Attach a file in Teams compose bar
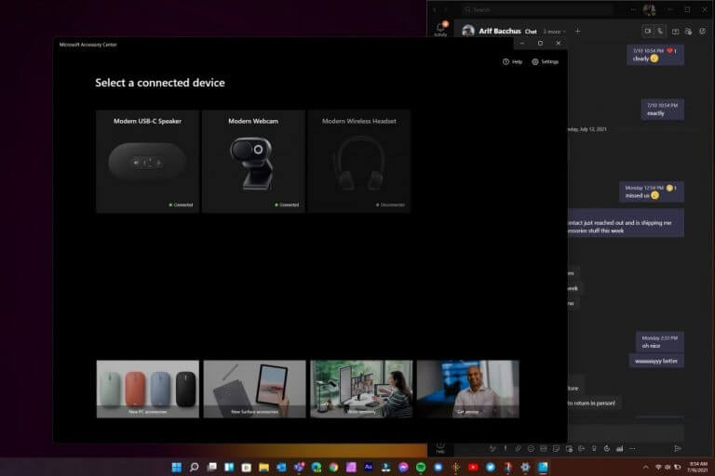The height and width of the screenshot is (476, 715). (x=518, y=449)
